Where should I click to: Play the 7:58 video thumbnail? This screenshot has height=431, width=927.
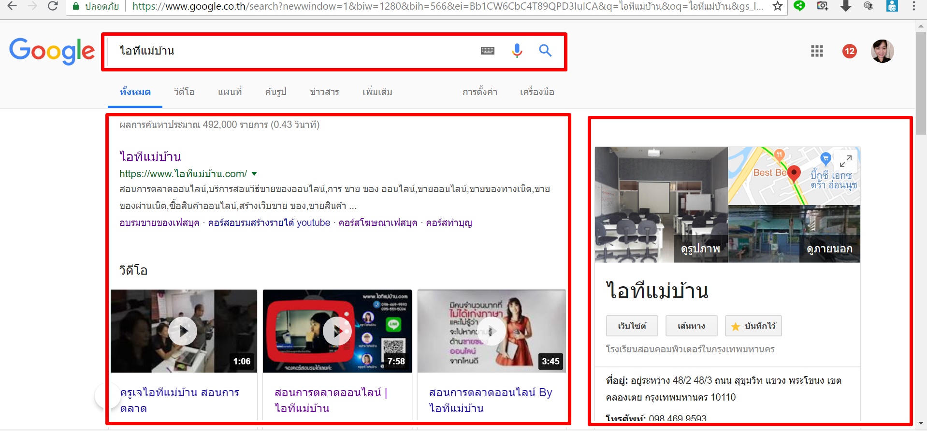pos(337,331)
